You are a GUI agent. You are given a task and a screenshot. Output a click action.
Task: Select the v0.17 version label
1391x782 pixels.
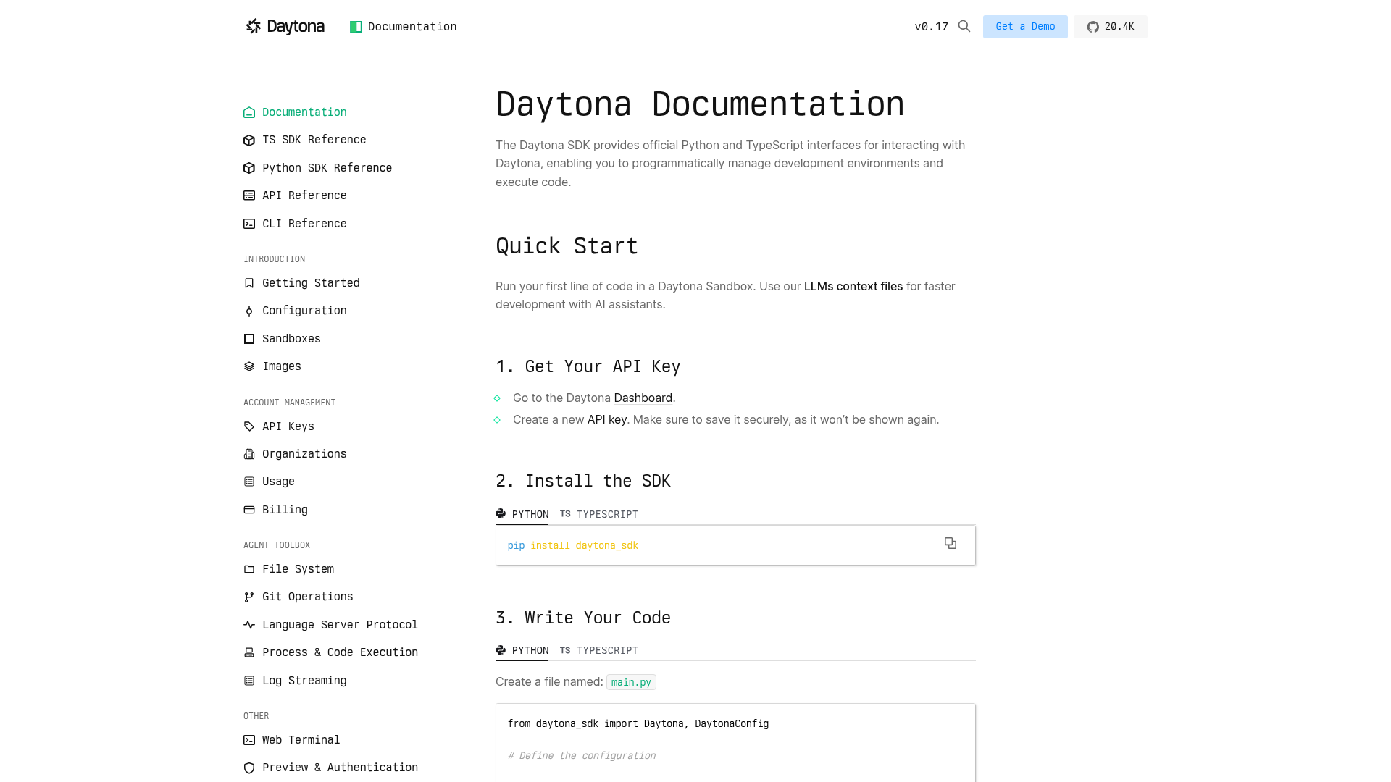point(931,27)
